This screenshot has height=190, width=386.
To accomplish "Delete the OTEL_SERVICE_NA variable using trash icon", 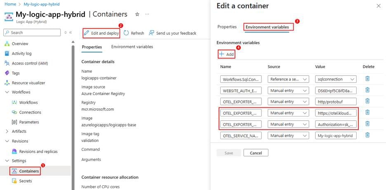I will [x=367, y=135].
